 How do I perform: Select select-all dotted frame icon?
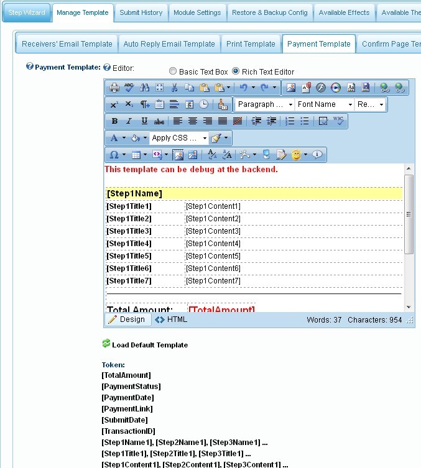(159, 88)
